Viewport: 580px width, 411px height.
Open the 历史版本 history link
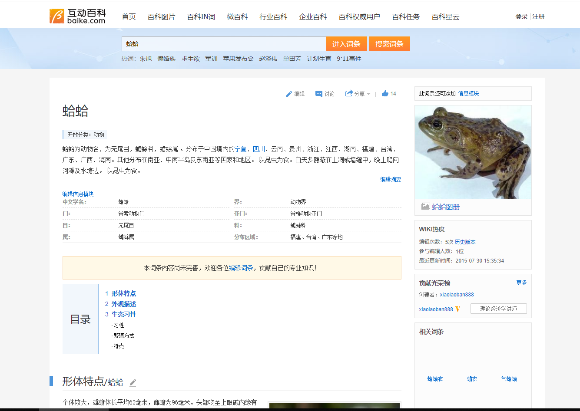coord(465,242)
